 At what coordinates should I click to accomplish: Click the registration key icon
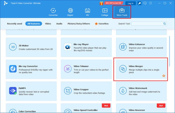click(139, 3)
